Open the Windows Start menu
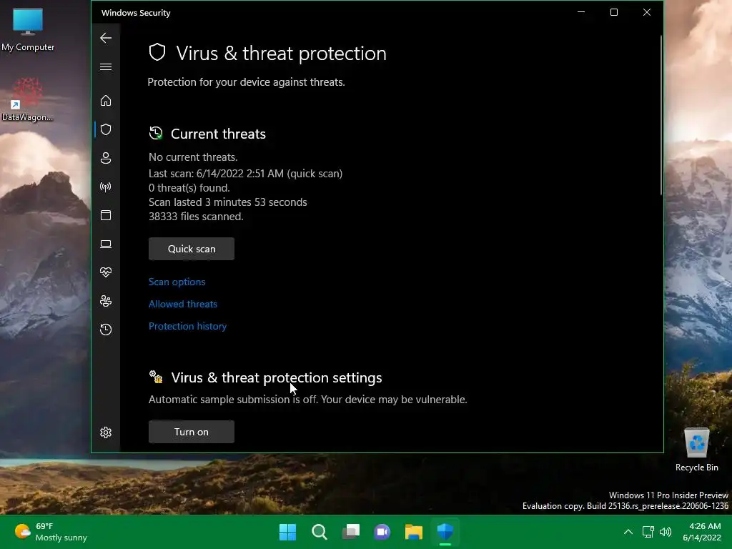The image size is (732, 549). click(287, 532)
